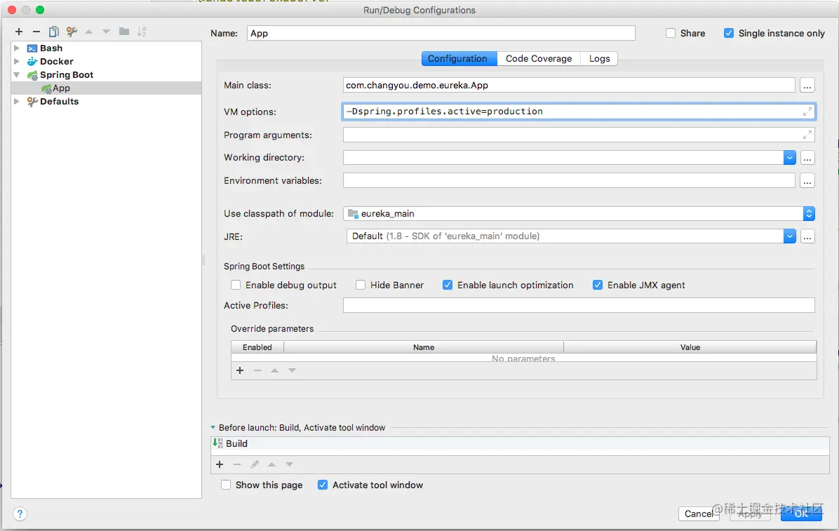Focus the VM options field
Viewport: 839px width, 531px height.
579,112
